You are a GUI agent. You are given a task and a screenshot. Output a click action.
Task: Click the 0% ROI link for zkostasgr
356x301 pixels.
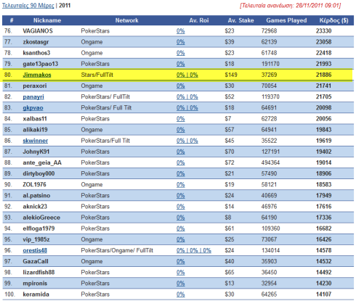pos(181,42)
